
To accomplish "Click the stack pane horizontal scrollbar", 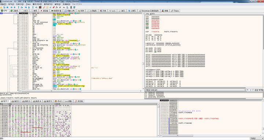I will click(x=210, y=136).
